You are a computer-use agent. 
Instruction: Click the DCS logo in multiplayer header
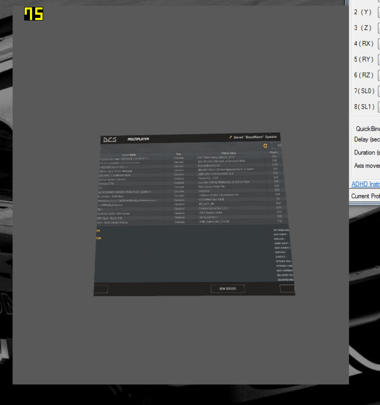[x=110, y=140]
